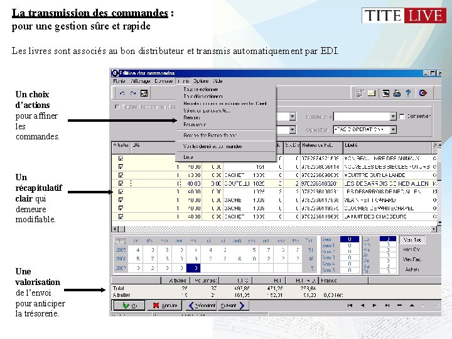This screenshot has height=339, width=452.
Task: Click the 2006 year row label
Action: tap(121, 259)
